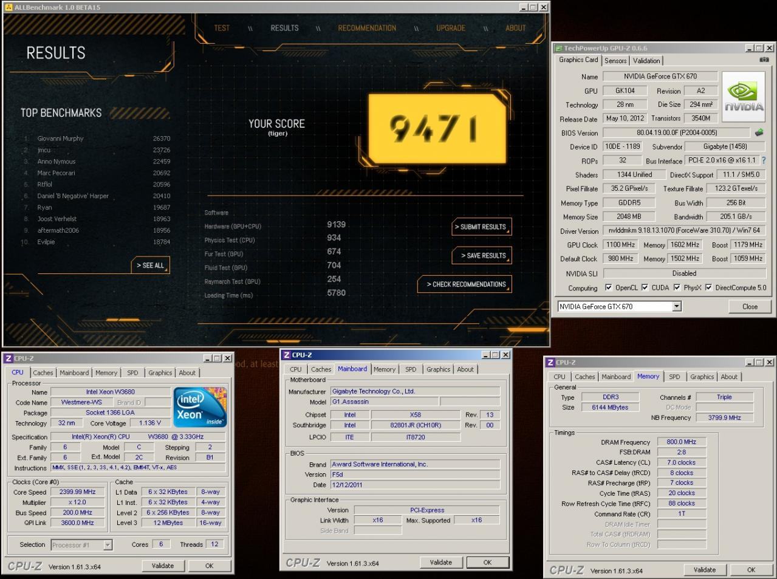Click the Bus Interface question mark help icon
Image resolution: width=777 pixels, height=579 pixels.
pos(764,160)
